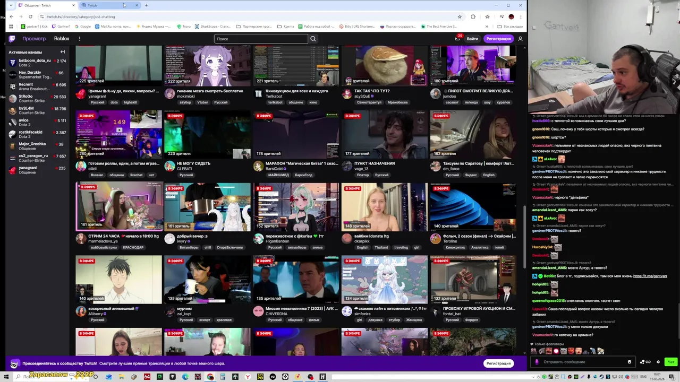This screenshot has width=680, height=382.
Task: Click emote picker icon in chat input
Action: [630, 362]
